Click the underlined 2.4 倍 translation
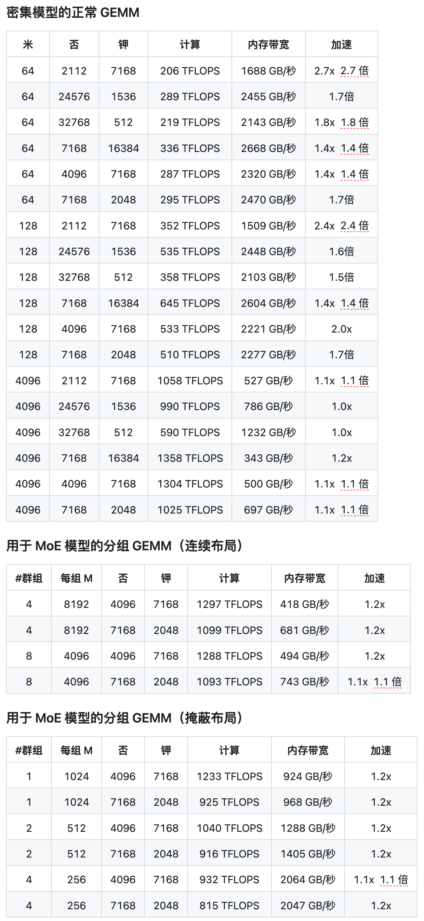The width and height of the screenshot is (424, 921). pyautogui.click(x=355, y=226)
